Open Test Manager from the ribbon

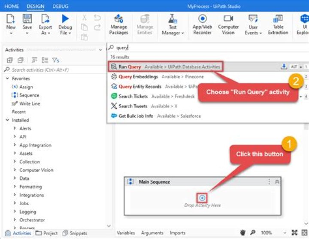coord(173,24)
